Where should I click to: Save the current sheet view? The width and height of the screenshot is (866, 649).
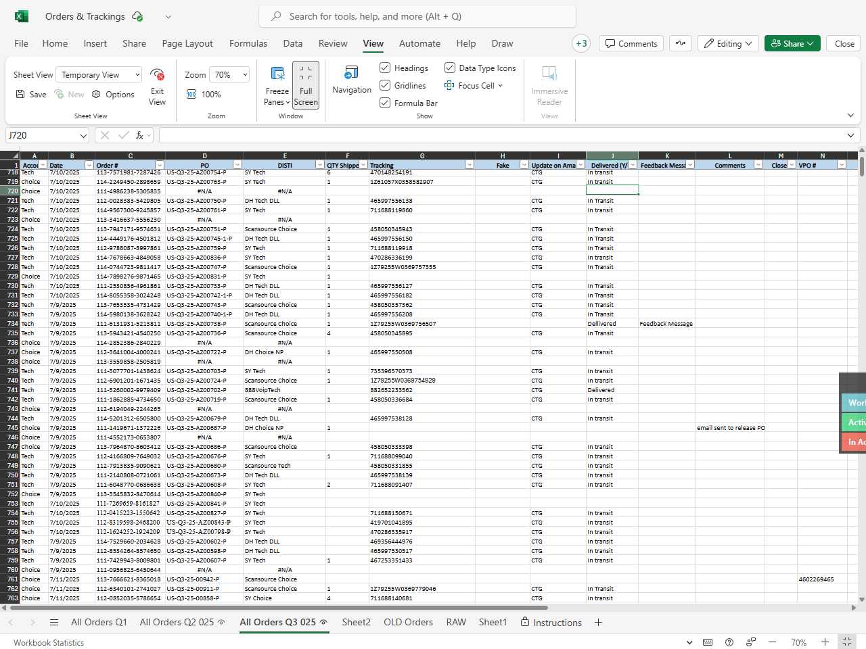pos(31,95)
